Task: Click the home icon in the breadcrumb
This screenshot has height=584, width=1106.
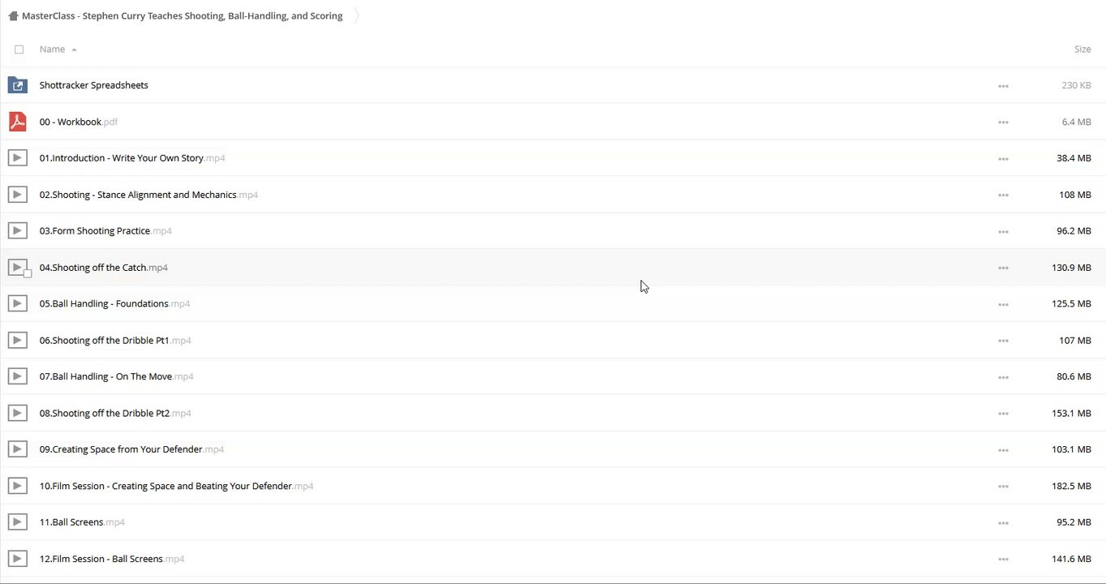Action: pos(13,16)
